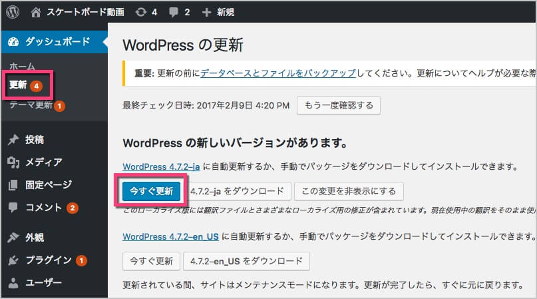Click the pin icon for 投稿

point(13,140)
